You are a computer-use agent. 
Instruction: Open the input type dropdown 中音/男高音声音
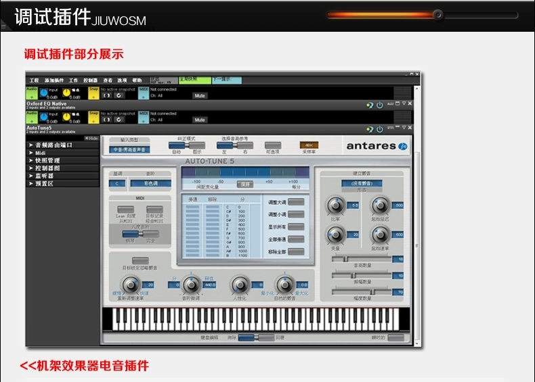[129, 149]
